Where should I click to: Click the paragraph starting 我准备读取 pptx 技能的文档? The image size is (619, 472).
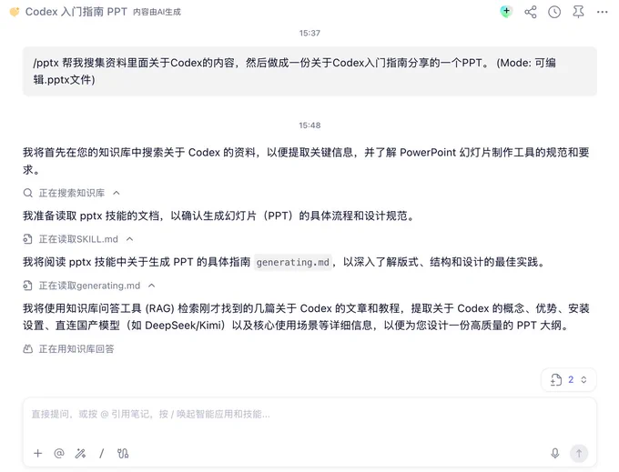(218, 216)
